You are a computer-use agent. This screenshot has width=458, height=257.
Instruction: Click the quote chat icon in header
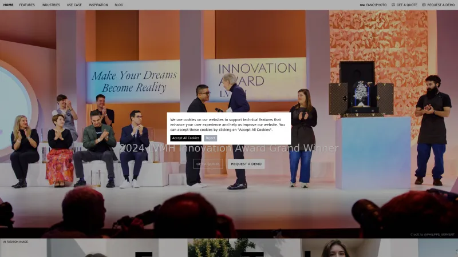click(x=393, y=5)
